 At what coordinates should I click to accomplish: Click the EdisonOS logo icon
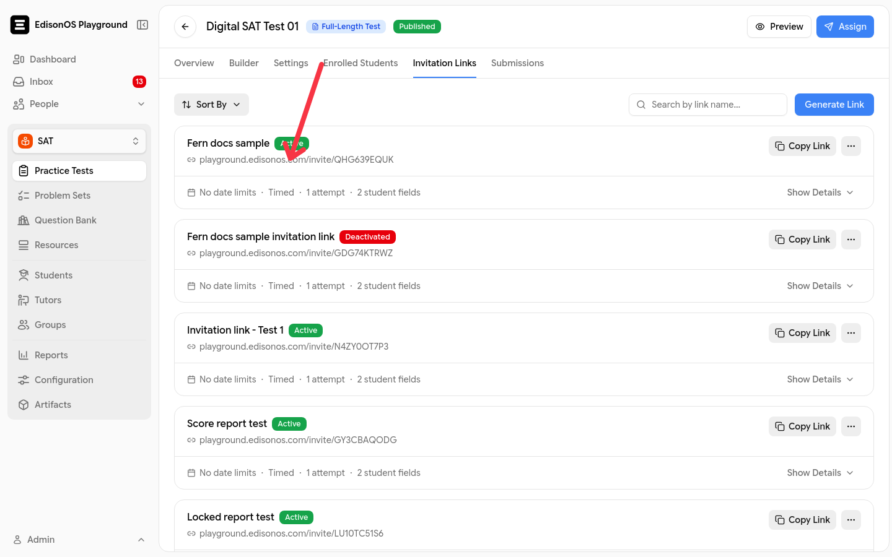tap(20, 25)
